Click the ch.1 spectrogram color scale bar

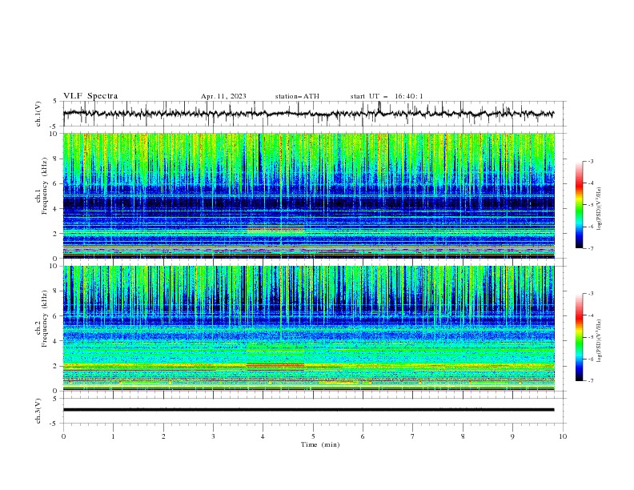pos(580,205)
